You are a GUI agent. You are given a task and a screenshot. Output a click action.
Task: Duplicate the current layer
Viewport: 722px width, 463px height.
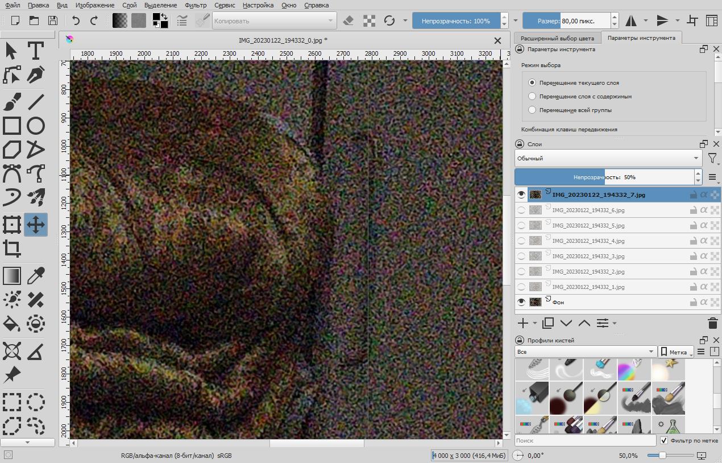(x=548, y=323)
